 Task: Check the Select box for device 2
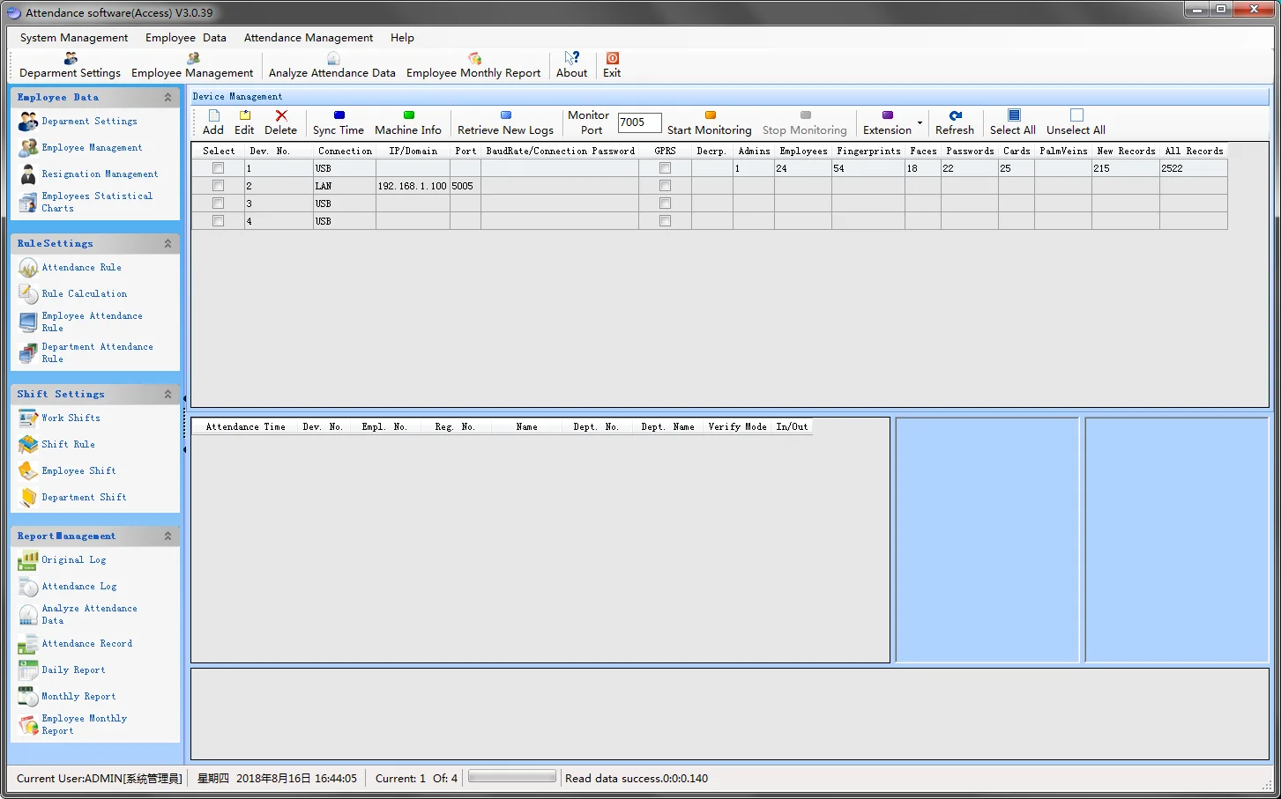tap(218, 186)
